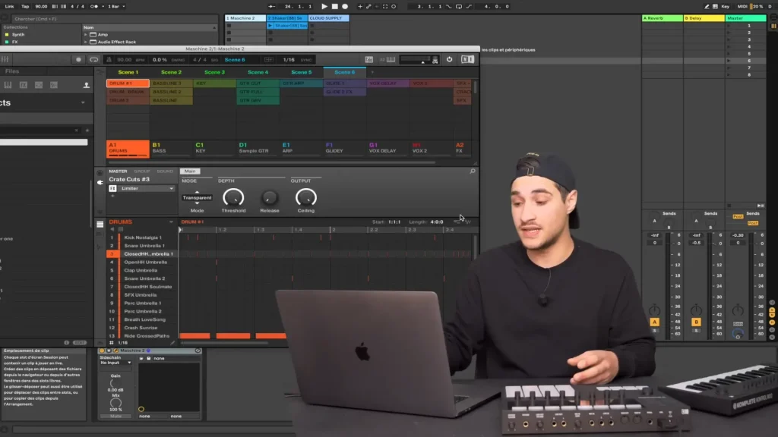Viewport: 778px width, 437px height.
Task: Select DRUM #1 pattern block
Action: [128, 83]
